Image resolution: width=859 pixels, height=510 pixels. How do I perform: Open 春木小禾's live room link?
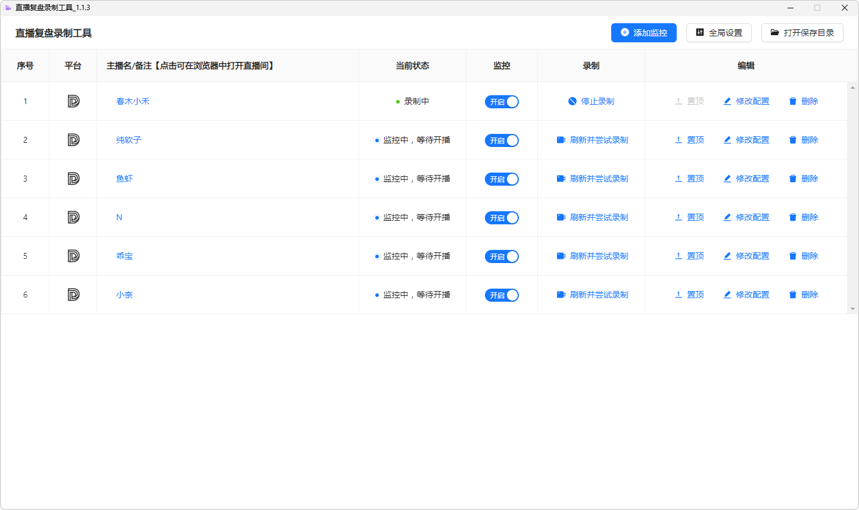pos(133,101)
